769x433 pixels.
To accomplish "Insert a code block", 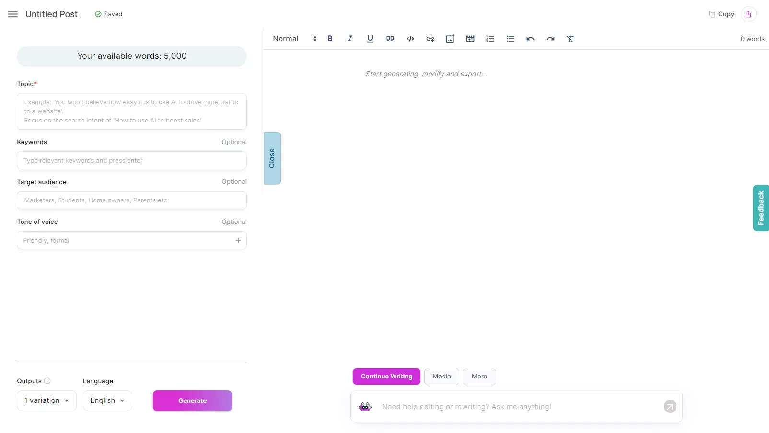I will (410, 39).
